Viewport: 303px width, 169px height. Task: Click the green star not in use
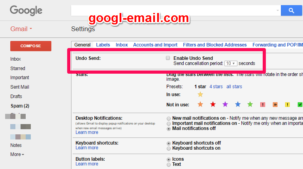[250, 104]
